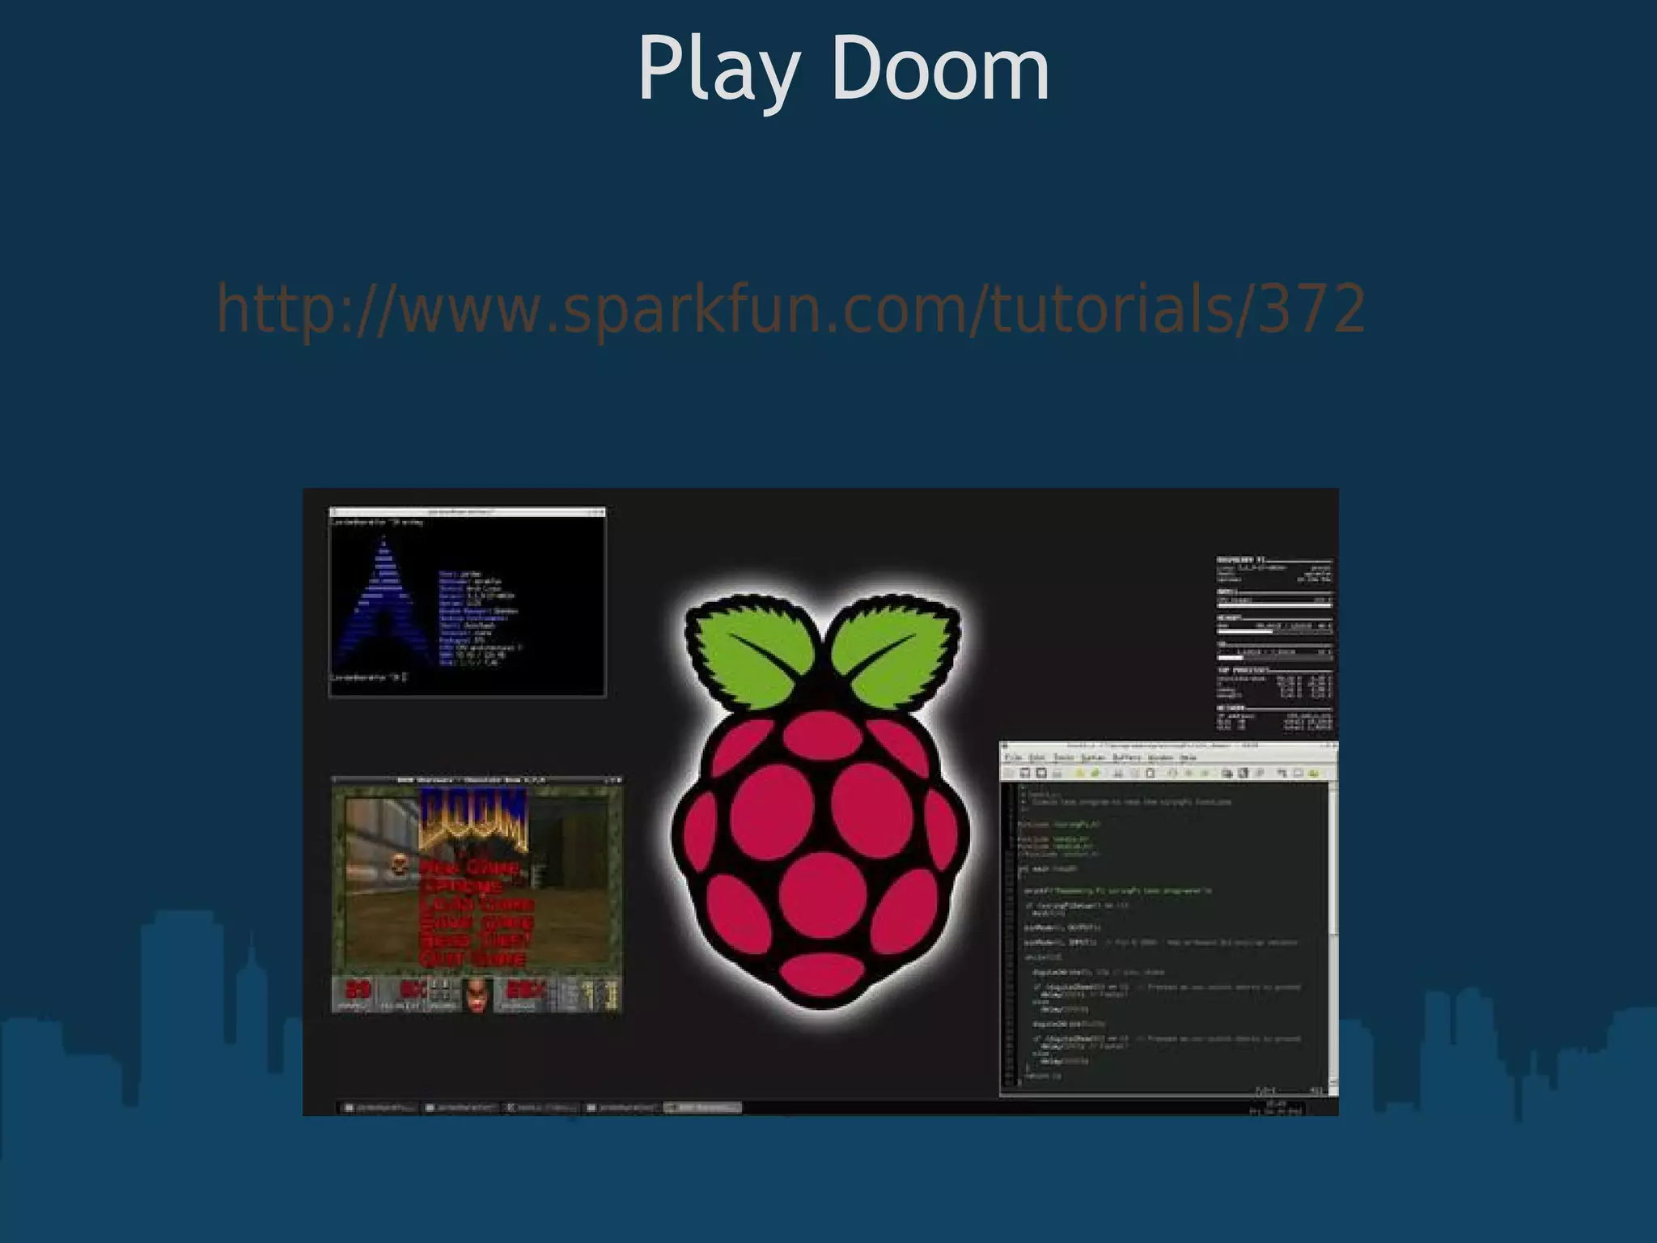
Task: Open the Buffers menu in gVim
Action: point(1126,757)
